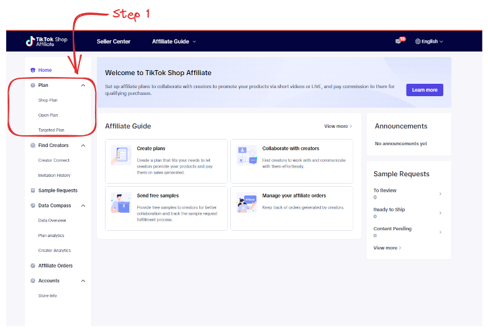Click the Manage your affiliate orders illustration
This screenshot has width=488, height=332.
pyautogui.click(x=246, y=202)
